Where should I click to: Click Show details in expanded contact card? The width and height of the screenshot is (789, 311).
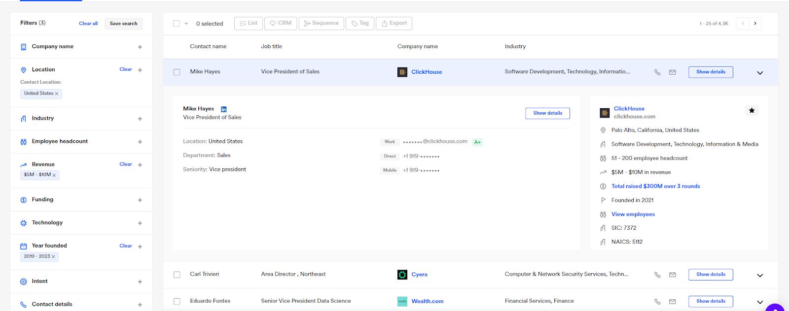547,113
